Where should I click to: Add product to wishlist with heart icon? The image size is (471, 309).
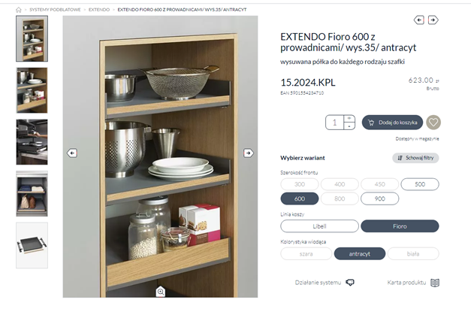433,123
